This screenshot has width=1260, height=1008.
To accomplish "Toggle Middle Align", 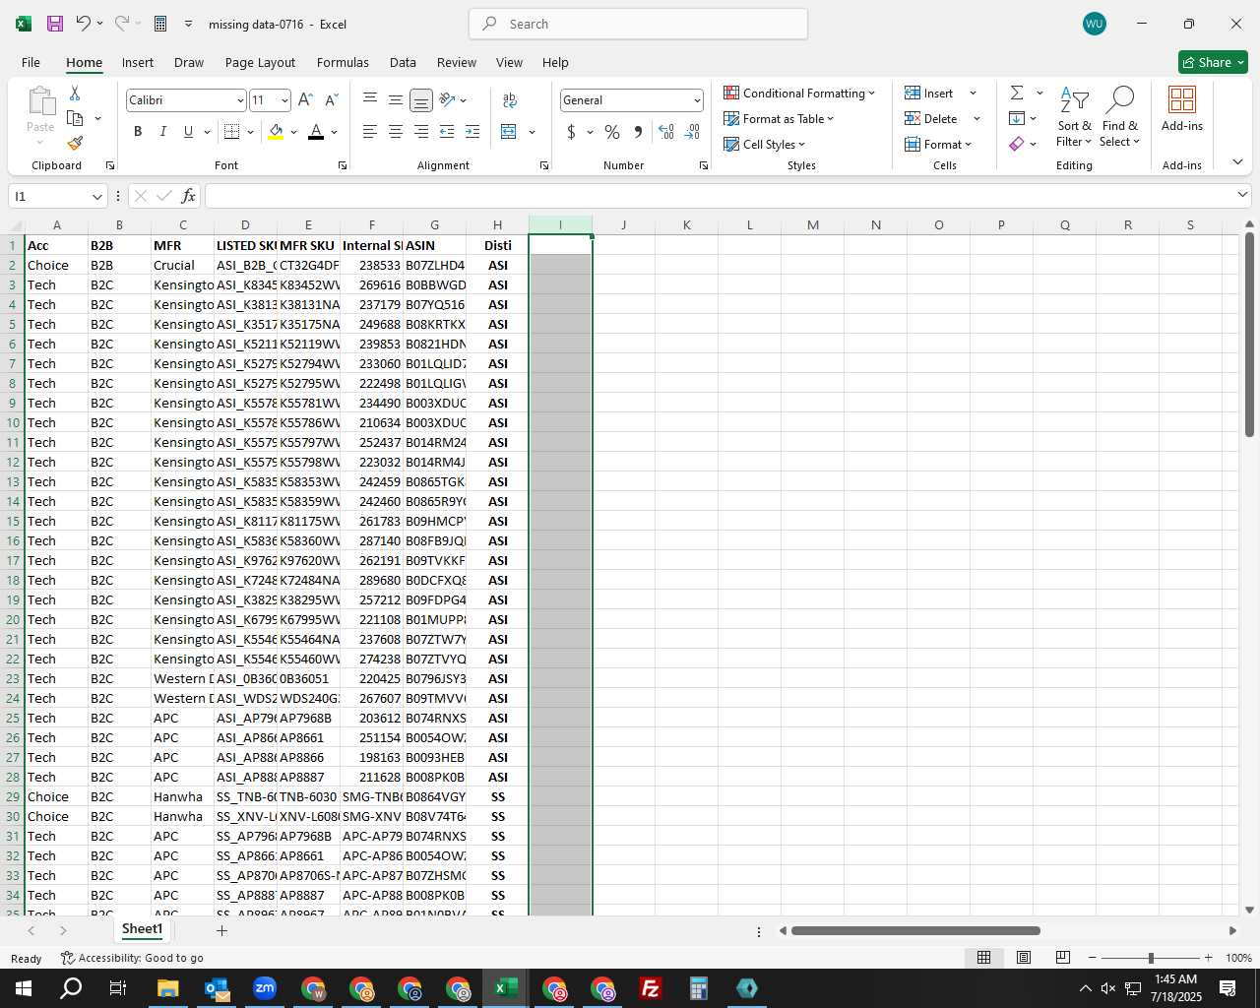I will click(x=396, y=100).
